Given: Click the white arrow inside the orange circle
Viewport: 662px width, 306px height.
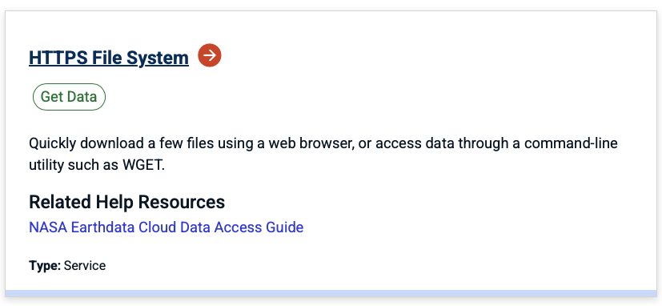Looking at the screenshot, I should point(210,55).
